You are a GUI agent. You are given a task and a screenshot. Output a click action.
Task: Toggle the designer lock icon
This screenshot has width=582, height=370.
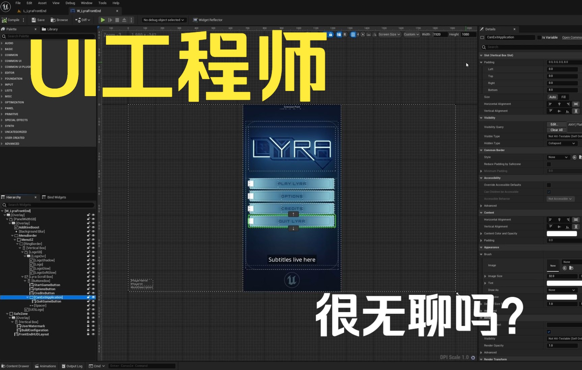331,34
